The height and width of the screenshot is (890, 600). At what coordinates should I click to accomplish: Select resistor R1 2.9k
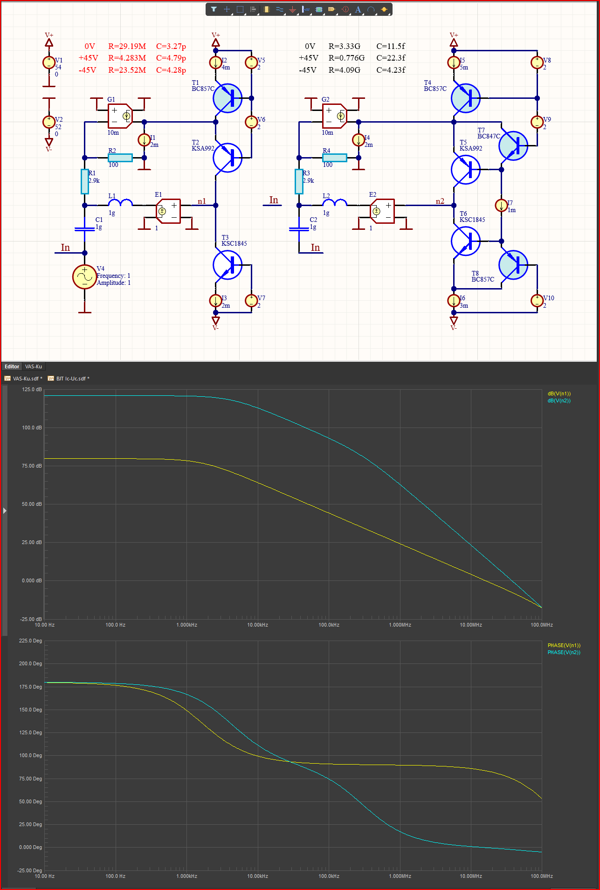click(x=85, y=181)
